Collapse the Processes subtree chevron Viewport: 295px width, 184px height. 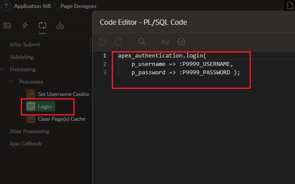pos(11,82)
